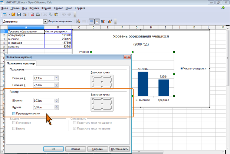
Task: Click the Open file folder icon
Action: 13,14
